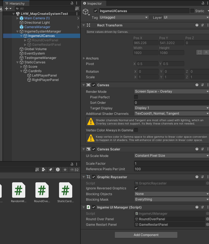Select LeftPlayerPanel in Hierarchy
The image size is (209, 244).
point(44,75)
